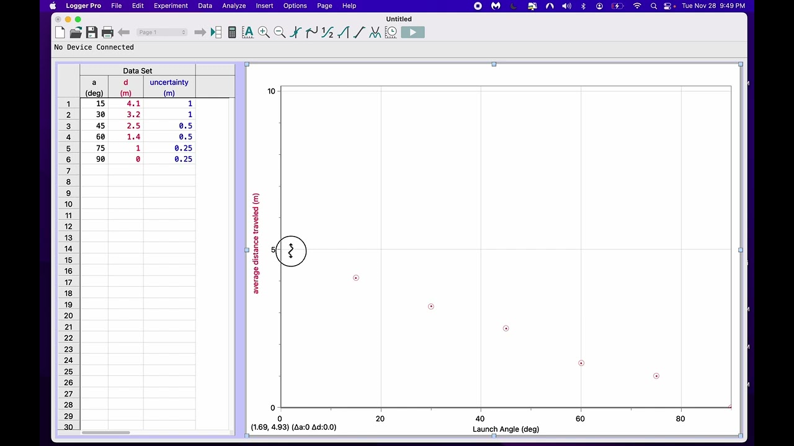Open the Edit menu
The image size is (794, 446).
pyautogui.click(x=138, y=6)
